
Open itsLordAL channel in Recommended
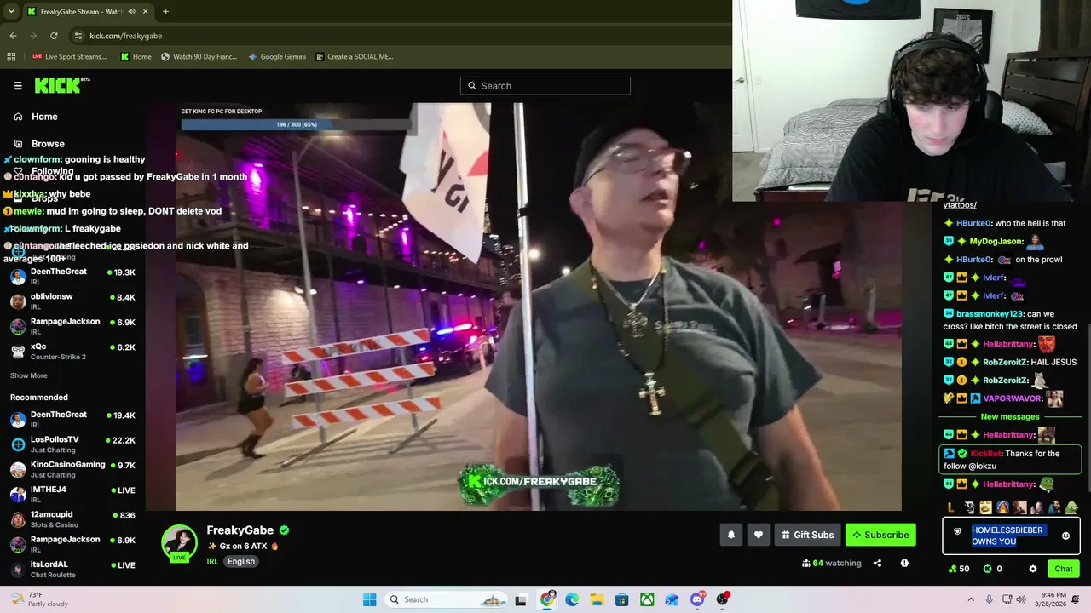(72, 569)
